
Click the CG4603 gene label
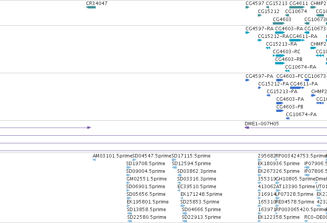click(282, 19)
